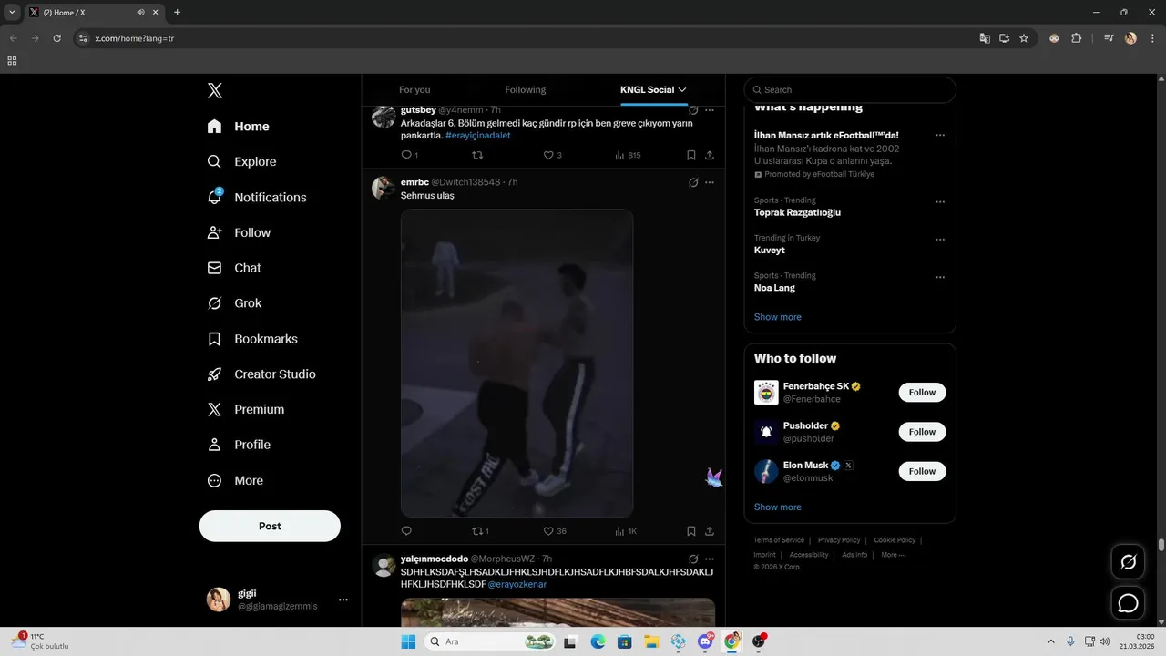Open Creator Studio in the sidebar
Screen dimensions: 1166x656
point(261,374)
